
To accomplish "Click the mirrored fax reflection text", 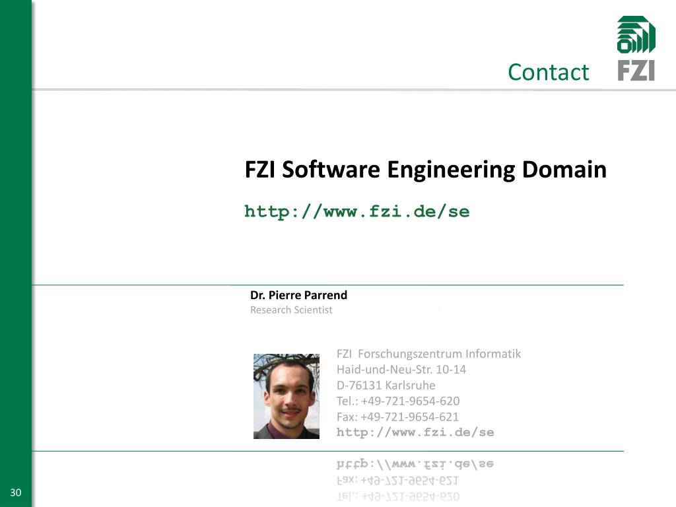I will pos(397,480).
